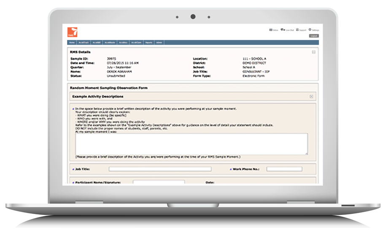
Task: Expand the Example Activity Descriptions section
Action: [311, 97]
